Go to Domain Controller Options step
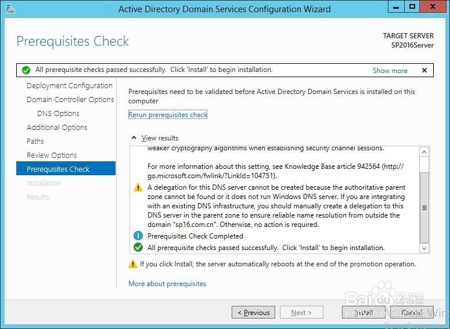The image size is (450, 329). [70, 100]
